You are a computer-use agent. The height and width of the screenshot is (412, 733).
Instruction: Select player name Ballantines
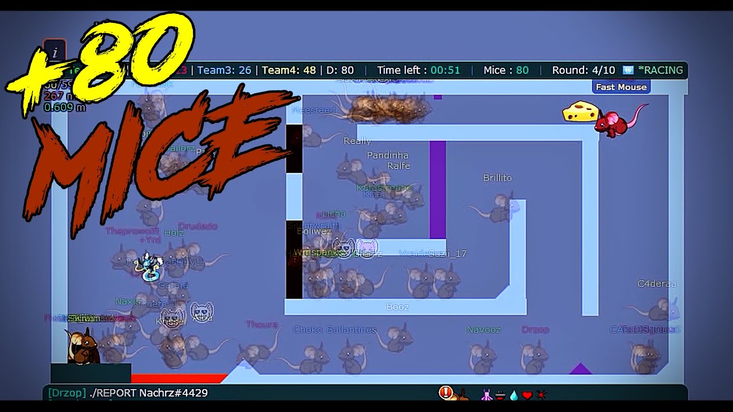(352, 330)
